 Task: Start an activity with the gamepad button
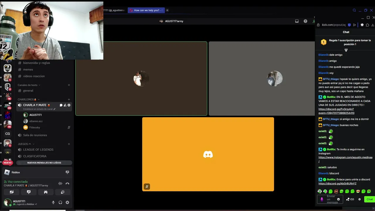46,192
